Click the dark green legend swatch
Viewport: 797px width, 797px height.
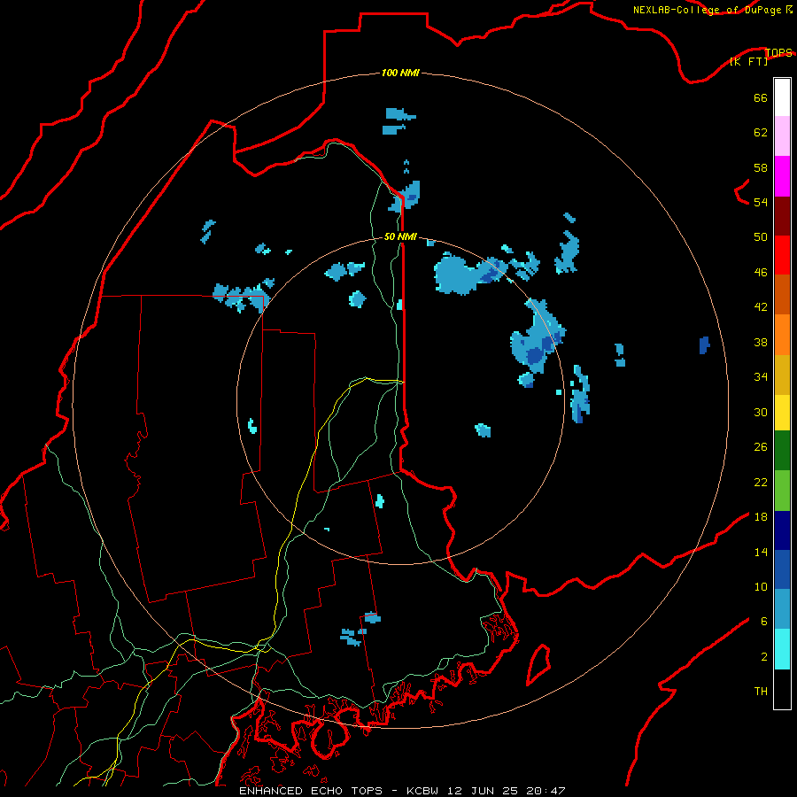pyautogui.click(x=782, y=451)
